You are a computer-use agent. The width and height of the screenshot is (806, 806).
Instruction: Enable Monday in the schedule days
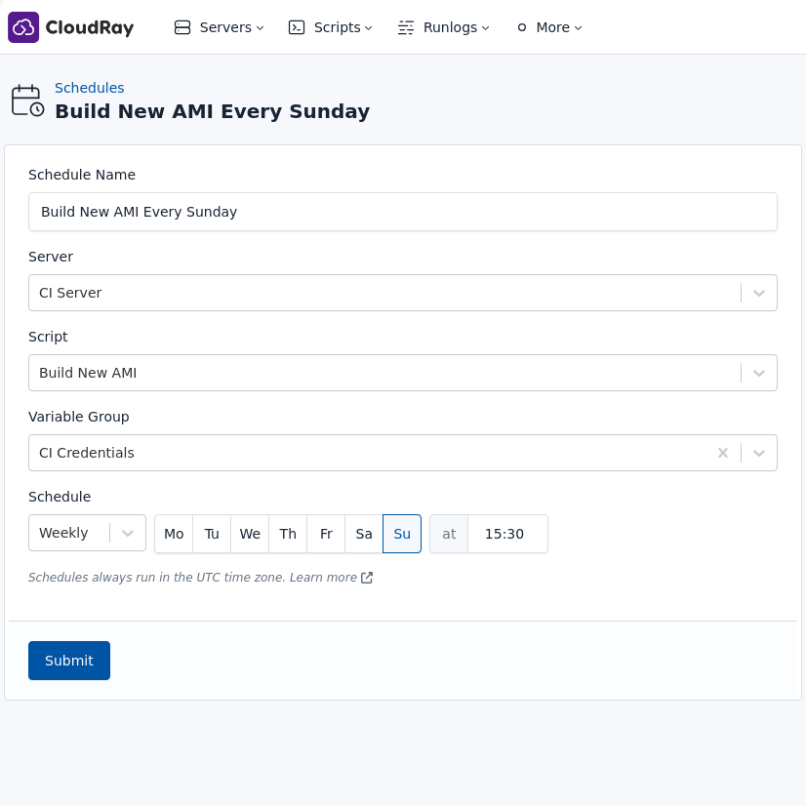click(x=173, y=534)
